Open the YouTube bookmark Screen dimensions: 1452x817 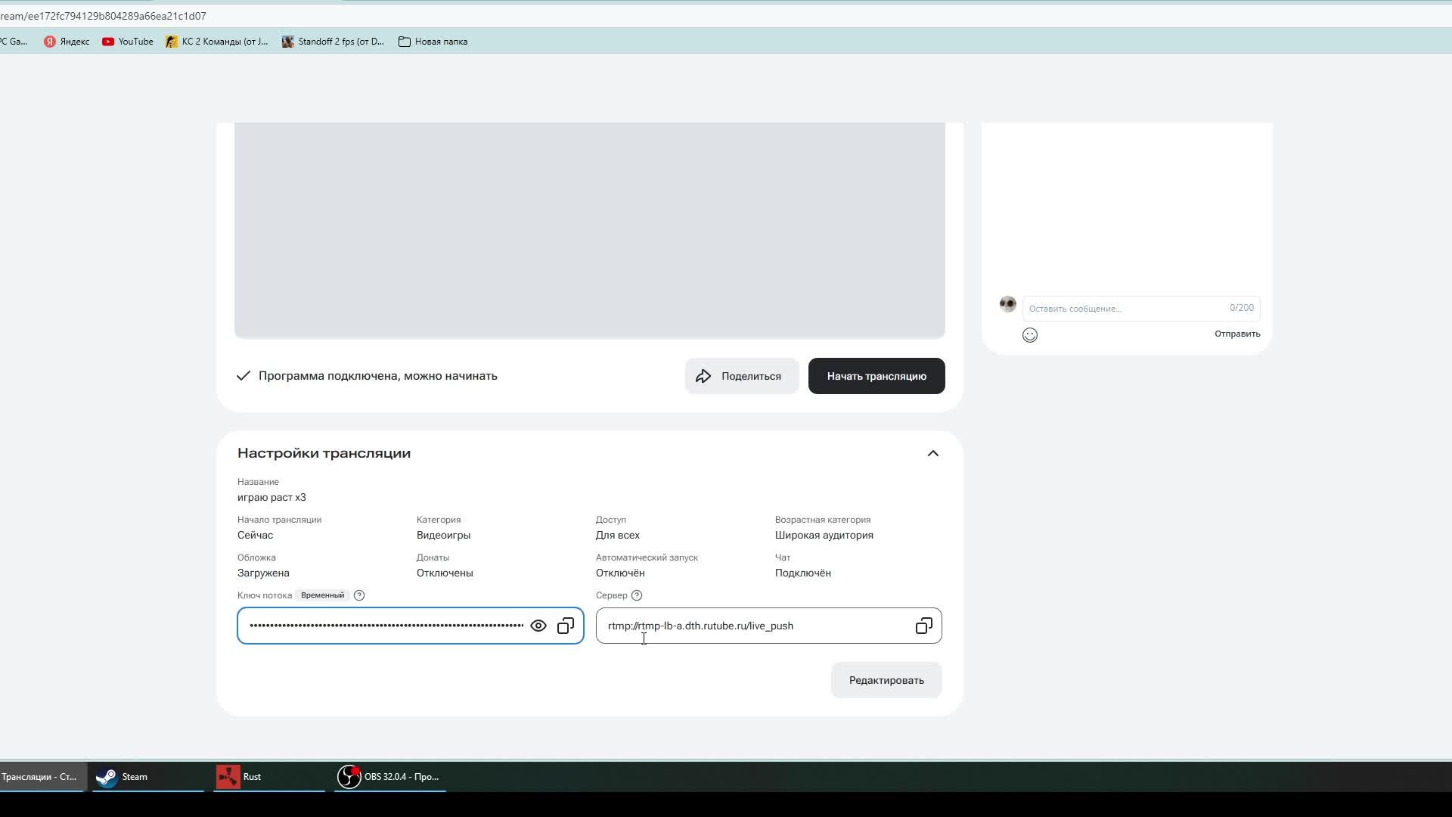[x=128, y=42]
